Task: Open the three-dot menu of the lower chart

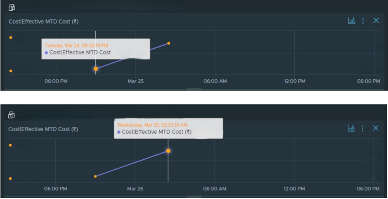Action: click(x=363, y=128)
